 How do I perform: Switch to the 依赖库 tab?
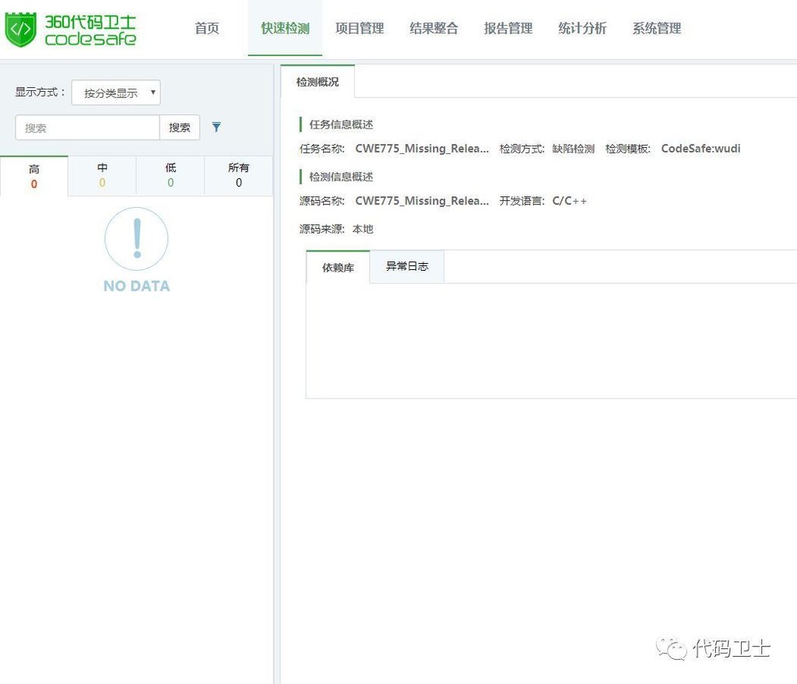338,267
